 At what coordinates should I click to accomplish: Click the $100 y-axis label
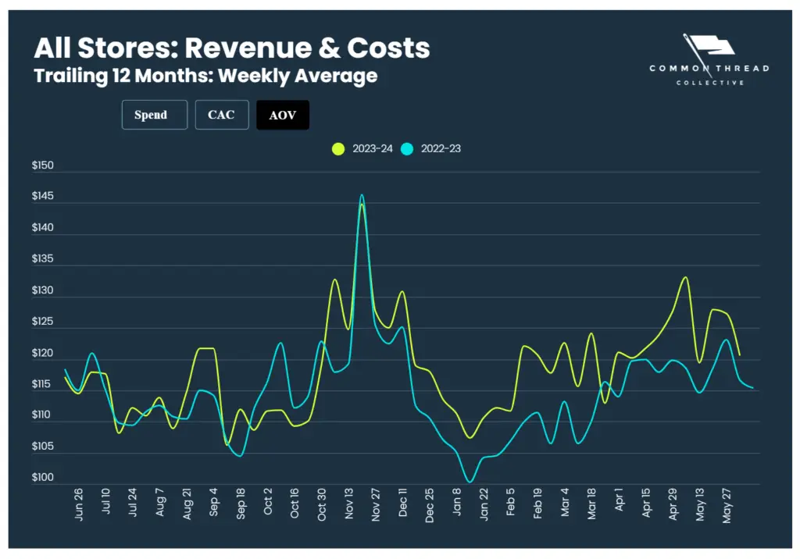(42, 478)
